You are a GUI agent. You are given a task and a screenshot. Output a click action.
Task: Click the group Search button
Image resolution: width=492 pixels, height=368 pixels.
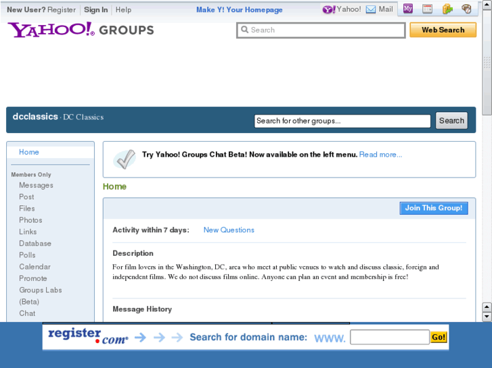click(x=451, y=121)
